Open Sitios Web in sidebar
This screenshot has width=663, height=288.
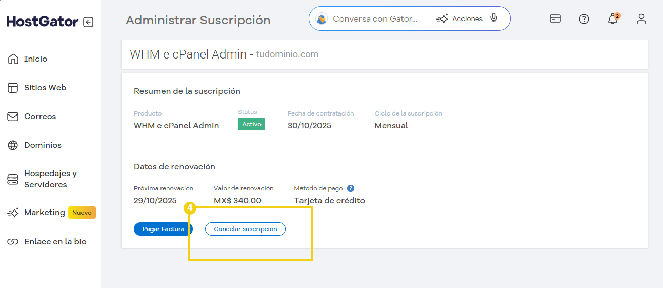(x=45, y=88)
